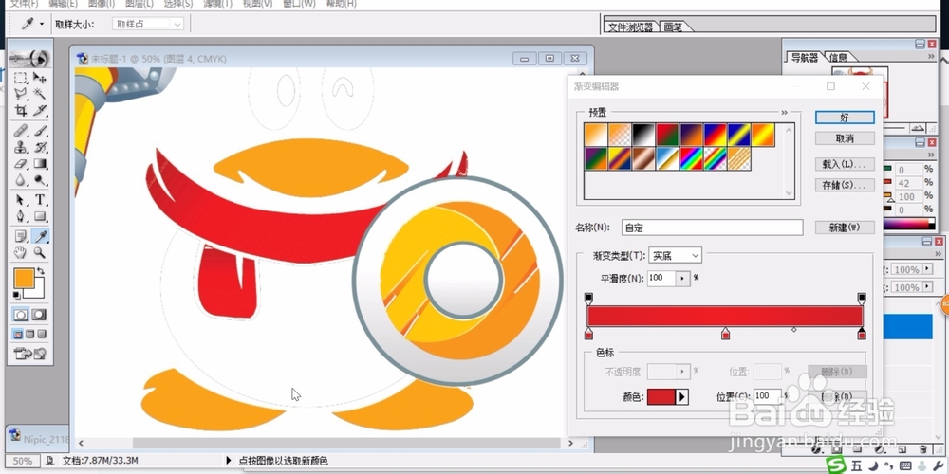Select the Eraser tool
Image resolution: width=949 pixels, height=474 pixels.
[x=21, y=163]
